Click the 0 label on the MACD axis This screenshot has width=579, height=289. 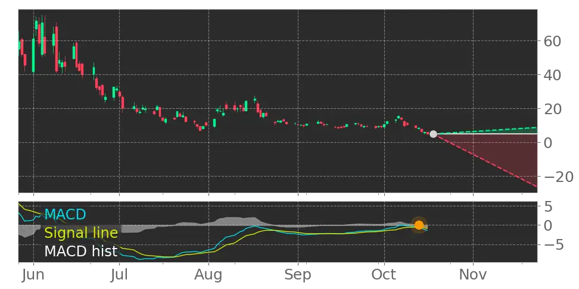click(x=548, y=225)
